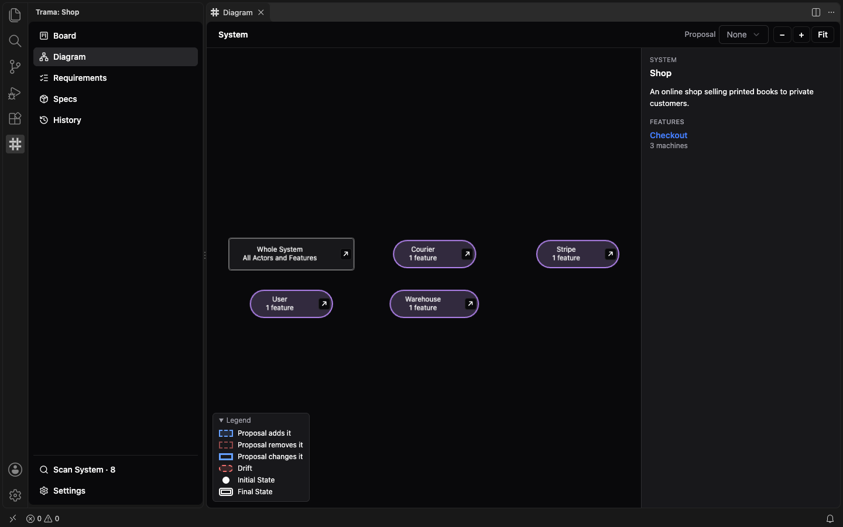
Task: Open the Manage gear icon
Action: pos(15,495)
